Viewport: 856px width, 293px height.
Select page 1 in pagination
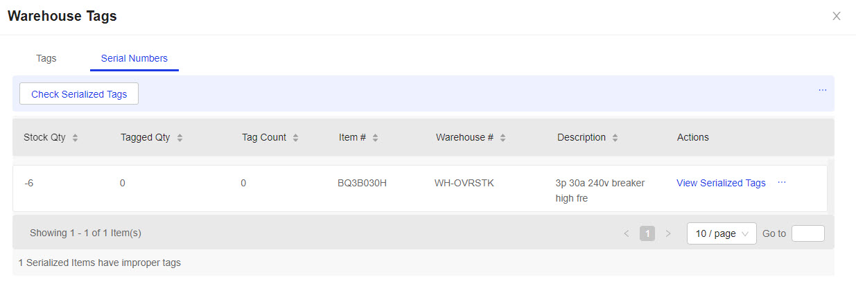pyautogui.click(x=647, y=233)
